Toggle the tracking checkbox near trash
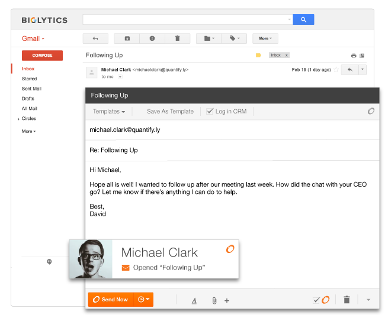385x315 pixels. 316,300
